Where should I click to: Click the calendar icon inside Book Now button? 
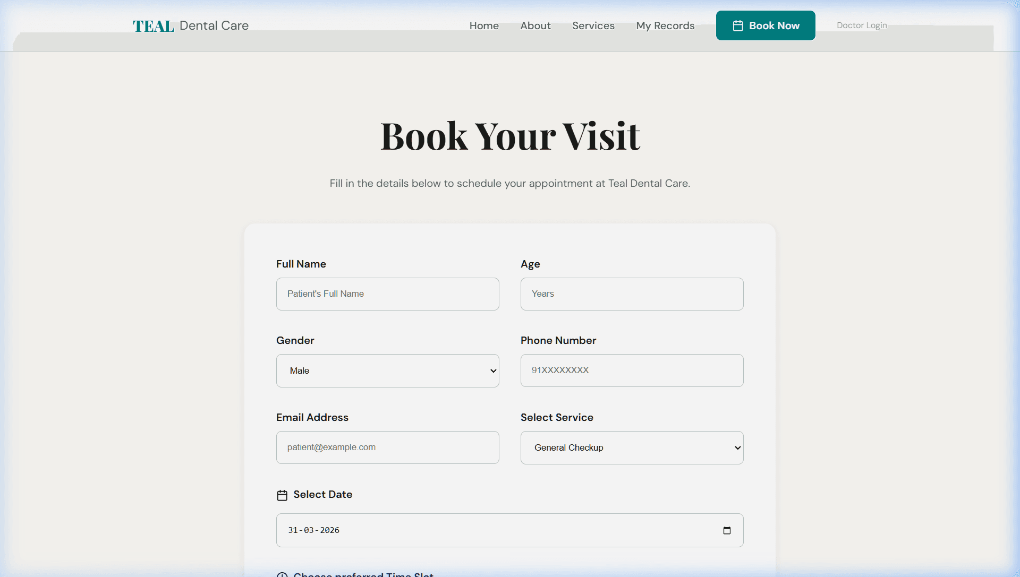tap(738, 25)
